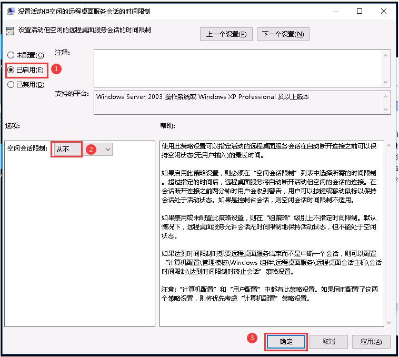Jump to 下一个设置
399x357 pixels.
[283, 34]
